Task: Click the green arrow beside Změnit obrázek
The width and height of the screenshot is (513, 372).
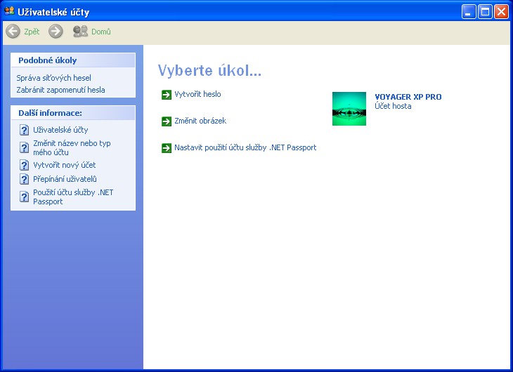Action: coord(167,121)
